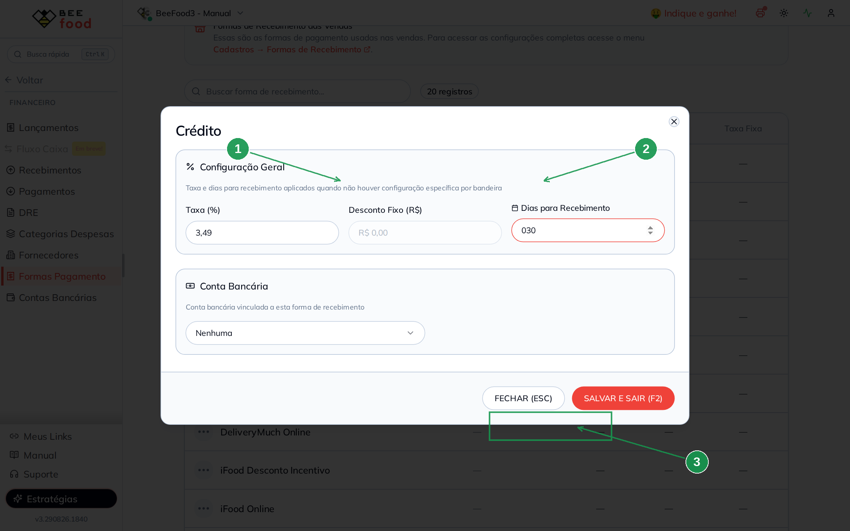Expand the Conta Bancária Nenhuma dropdown
This screenshot has width=850, height=531.
pyautogui.click(x=305, y=333)
